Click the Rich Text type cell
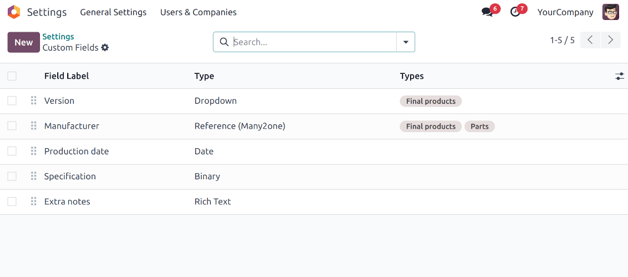 click(x=213, y=202)
